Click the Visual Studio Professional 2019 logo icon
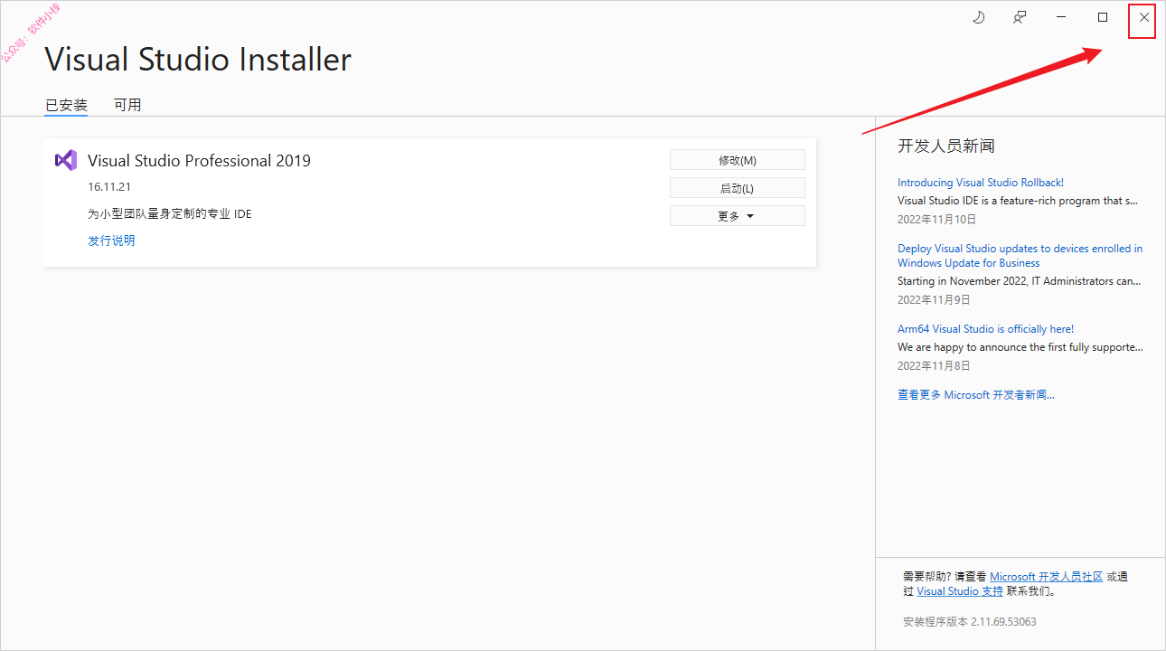1166x651 pixels. point(66,160)
